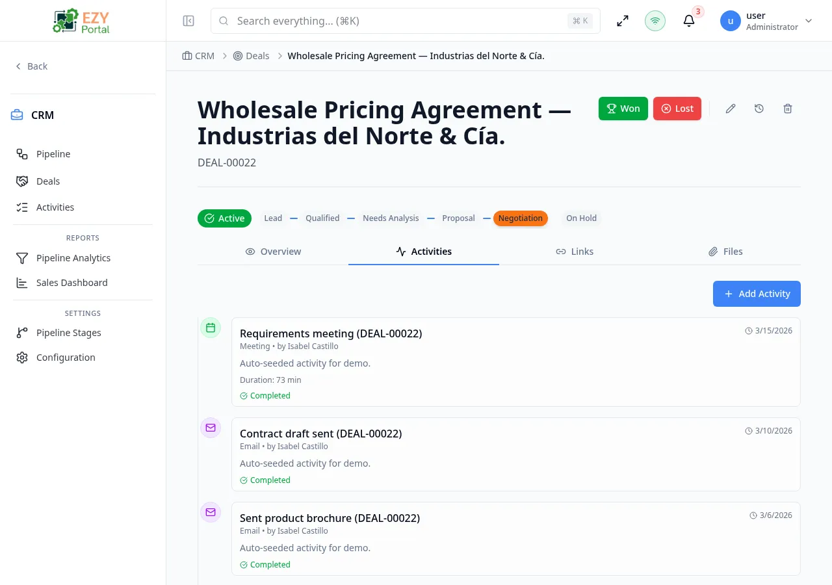Click the Configuration gear icon
832x585 pixels.
click(22, 357)
